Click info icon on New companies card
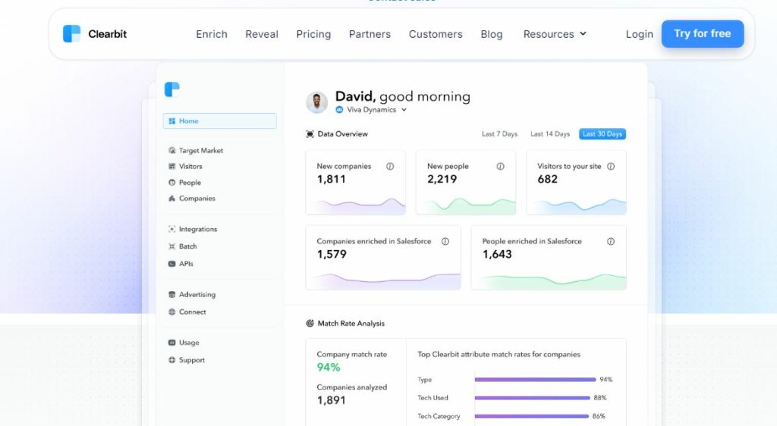Screen dimensions: 777x426 [x=390, y=166]
